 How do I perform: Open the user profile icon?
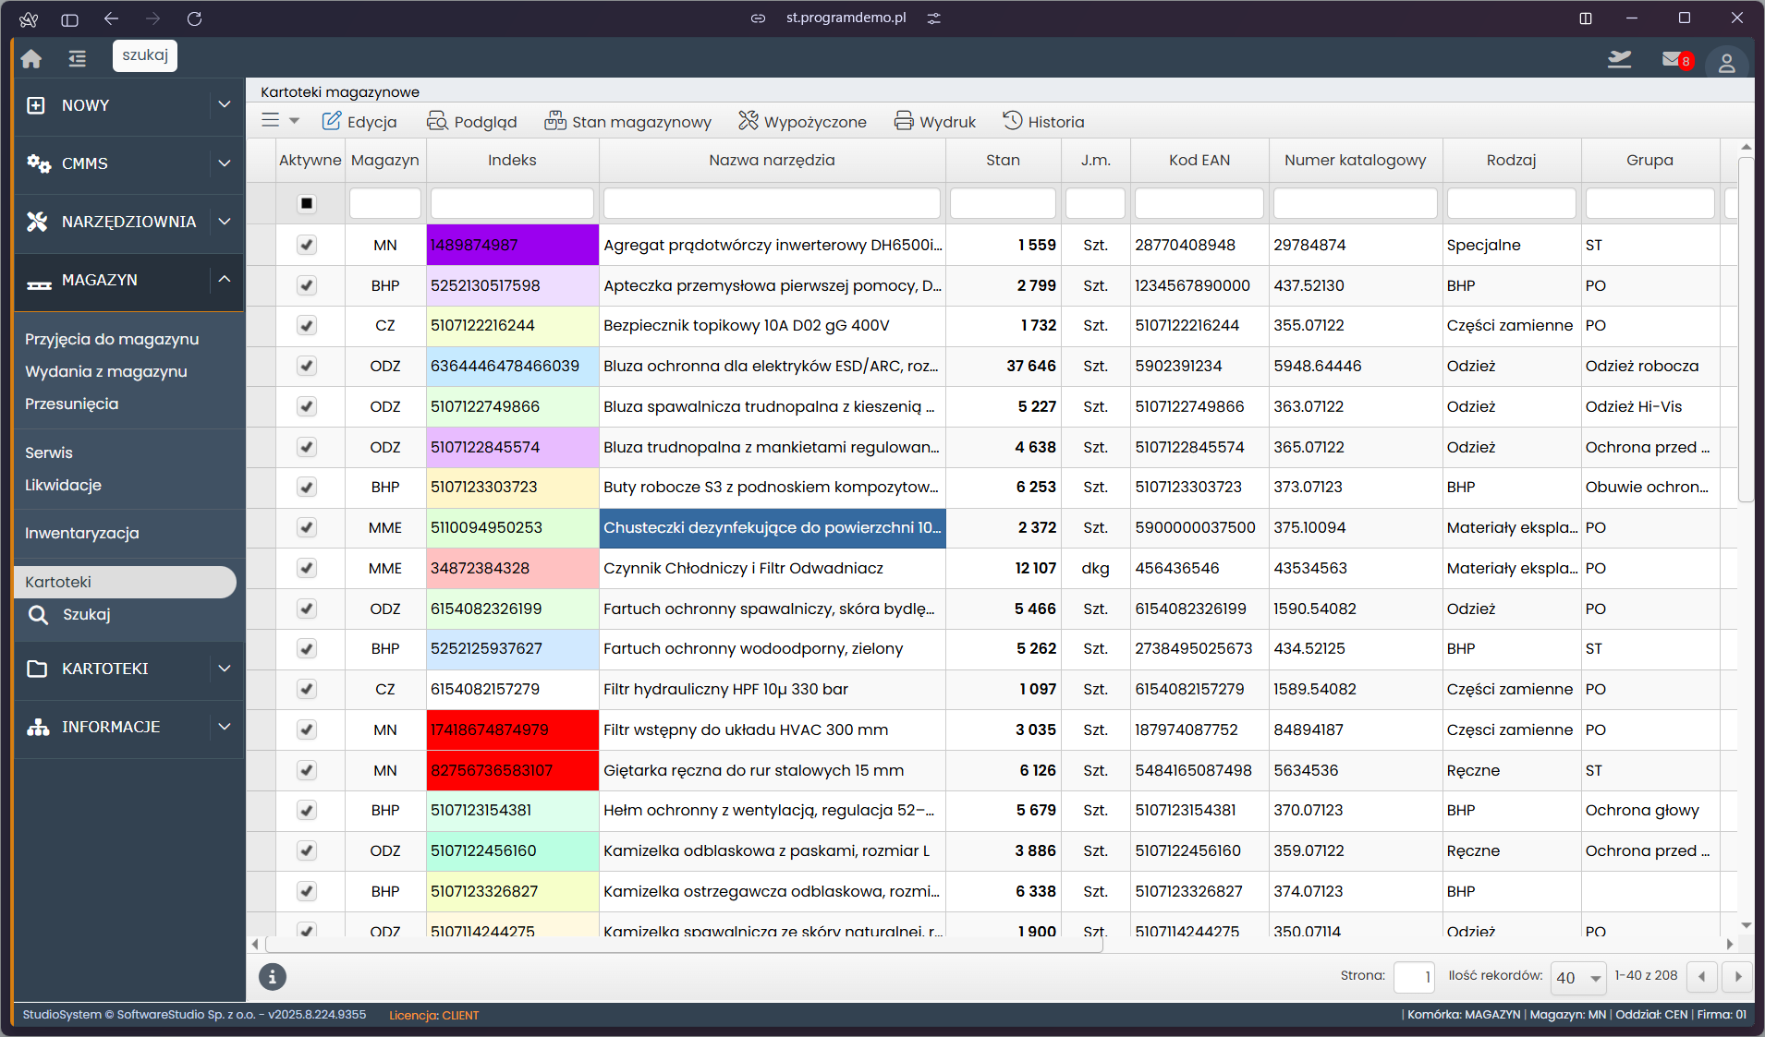[x=1725, y=63]
